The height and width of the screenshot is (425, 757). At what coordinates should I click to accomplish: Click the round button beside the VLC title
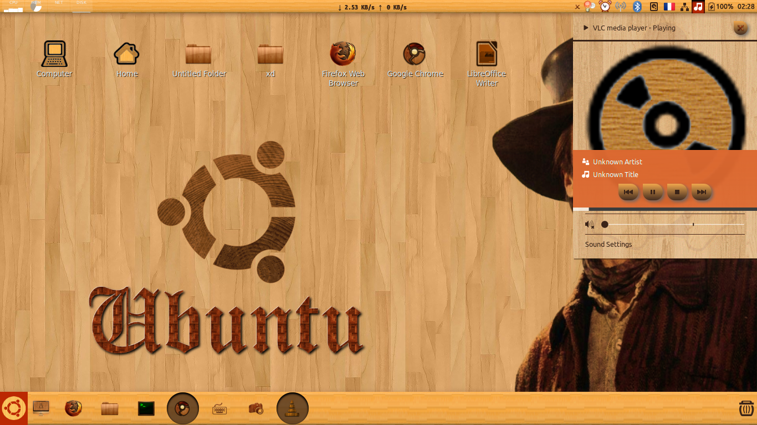(x=740, y=28)
